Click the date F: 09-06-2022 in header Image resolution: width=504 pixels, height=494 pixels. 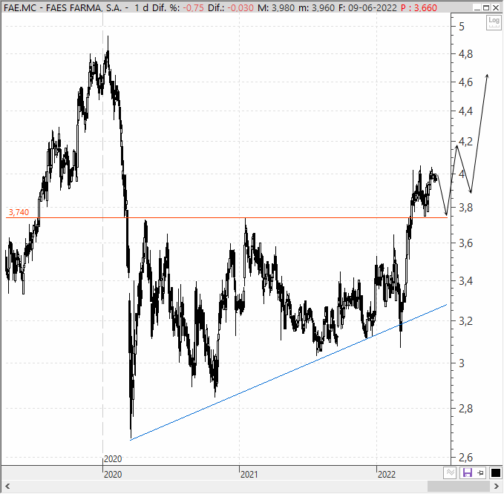(x=367, y=7)
